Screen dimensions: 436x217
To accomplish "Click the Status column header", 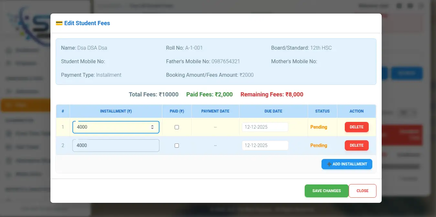I will (x=322, y=111).
